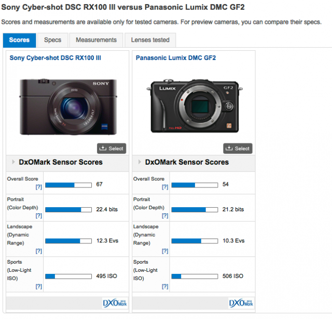Click Sony low-light bar 495 ISO

pos(68,277)
